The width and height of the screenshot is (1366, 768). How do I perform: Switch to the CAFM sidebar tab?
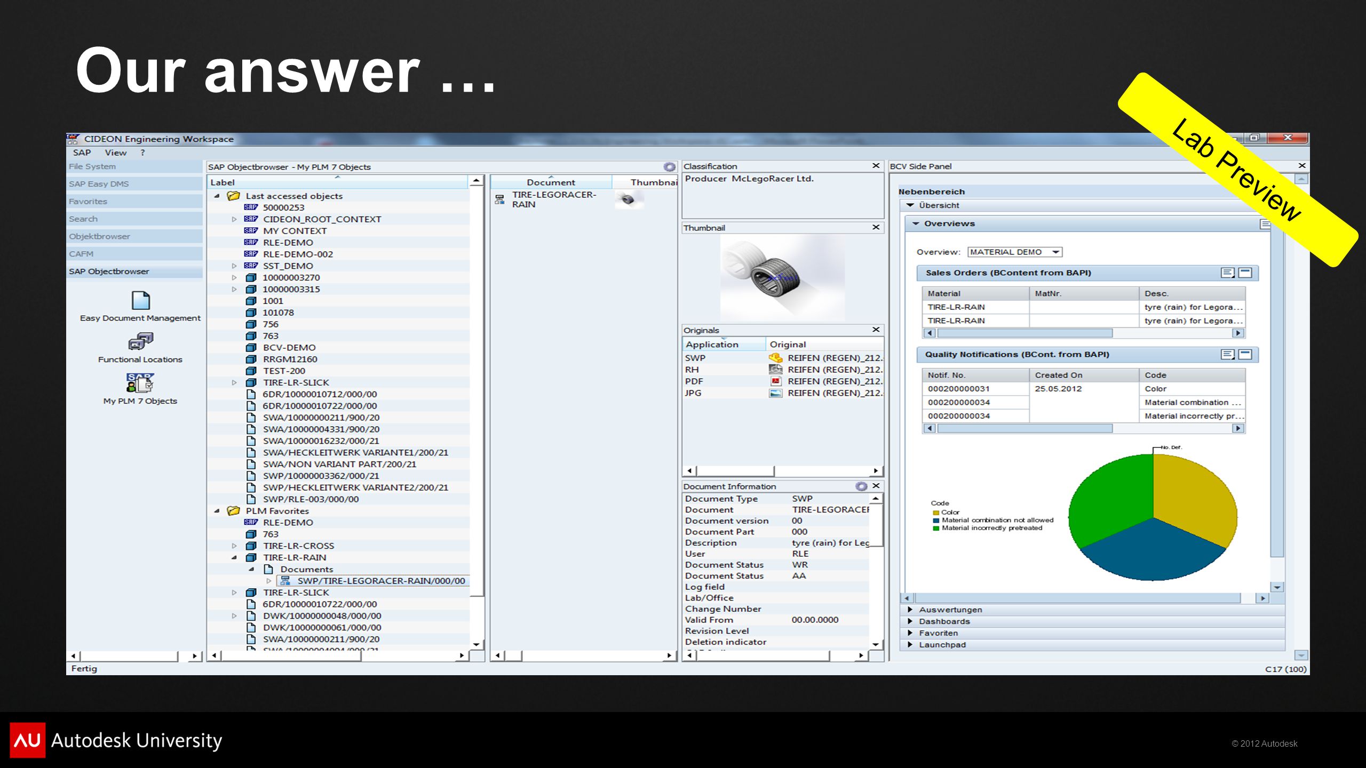[x=134, y=254]
